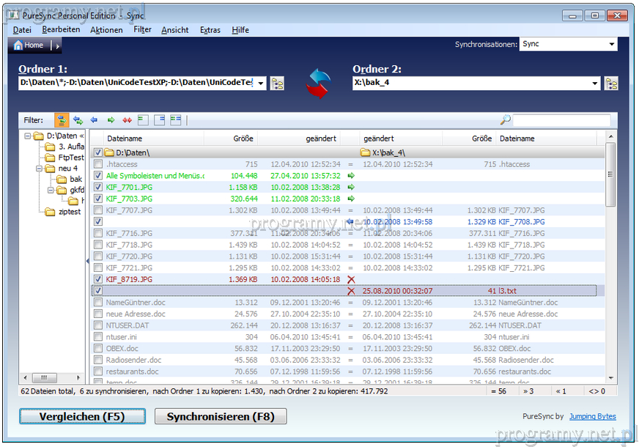Screen dimensions: 639x447
Task: Click the Home icon button
Action: pyautogui.click(x=29, y=45)
